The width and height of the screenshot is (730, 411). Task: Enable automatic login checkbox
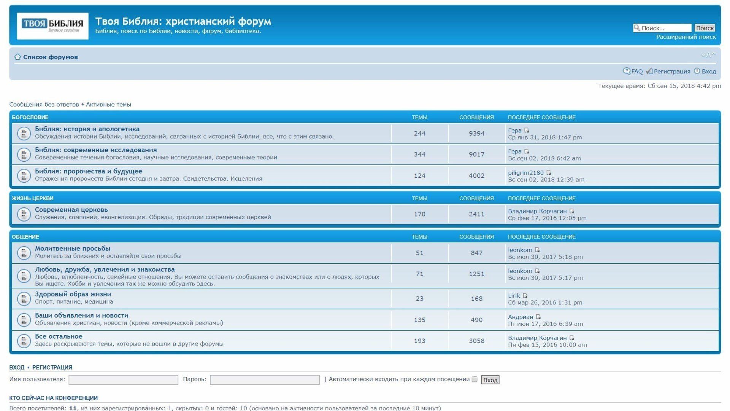474,379
